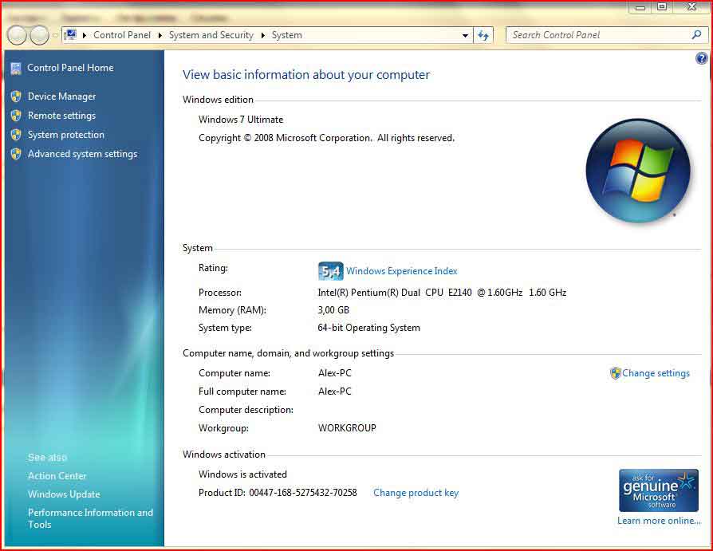Click the WORKGROUP value text
This screenshot has width=713, height=551.
coord(347,427)
